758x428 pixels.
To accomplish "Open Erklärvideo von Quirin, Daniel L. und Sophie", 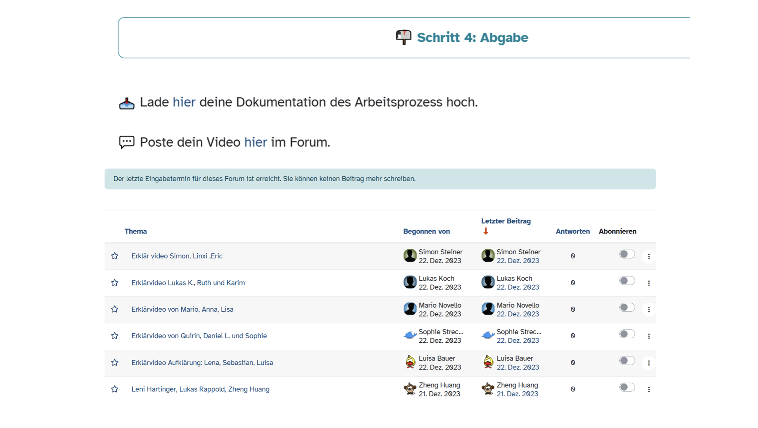I will (x=199, y=336).
